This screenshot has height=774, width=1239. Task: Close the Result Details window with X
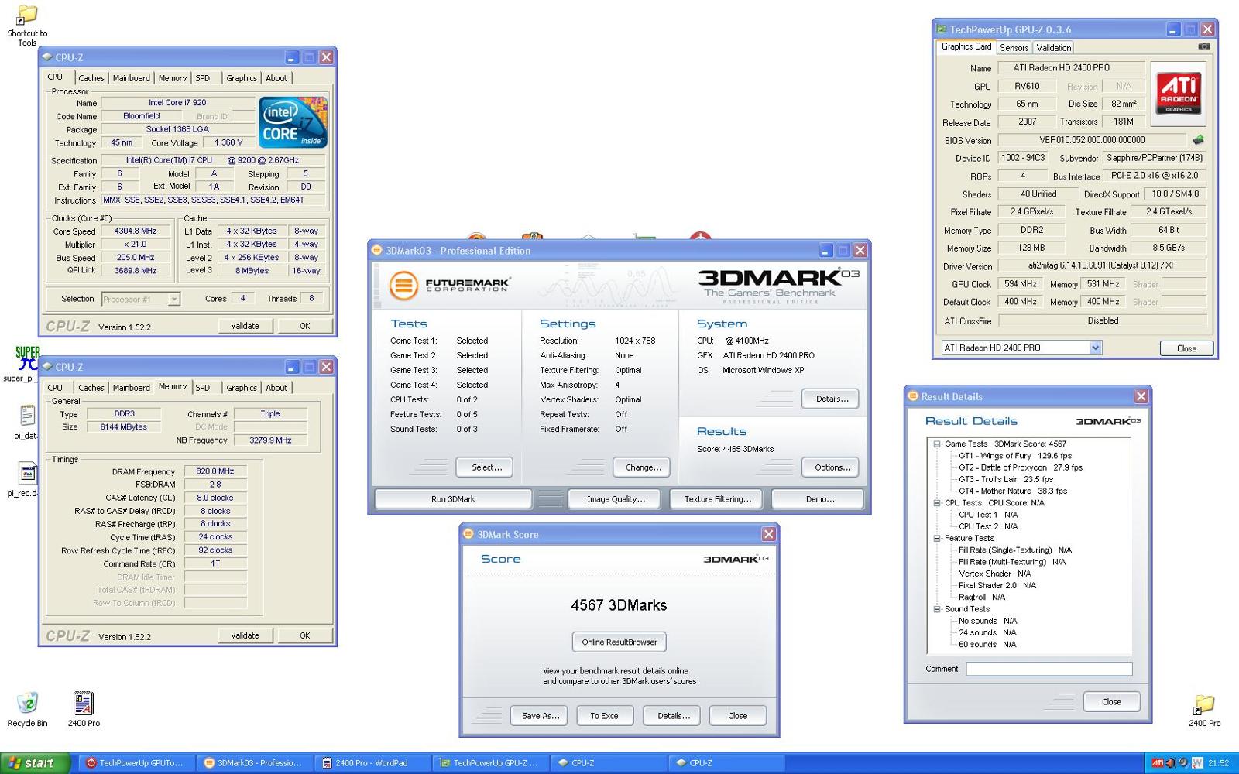pos(1141,396)
